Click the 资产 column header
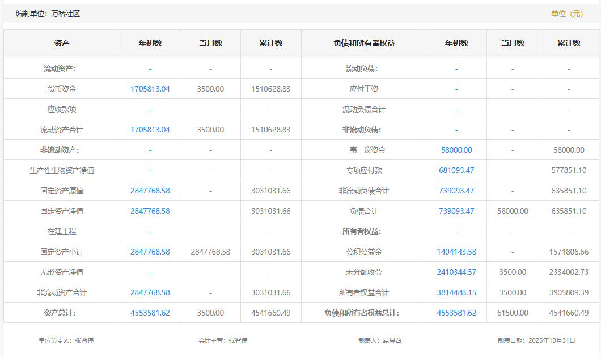 coord(62,44)
